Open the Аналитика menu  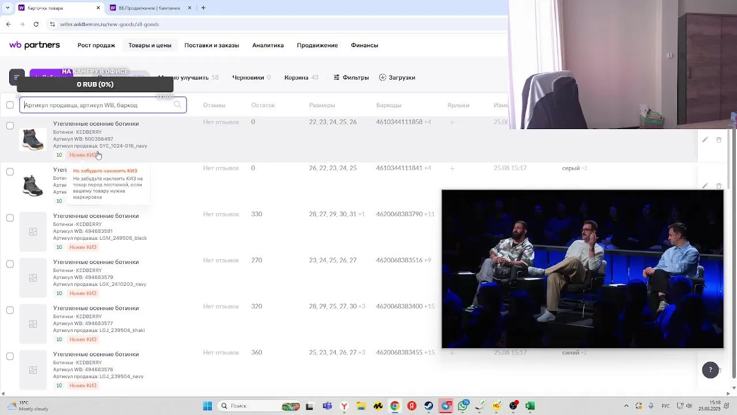268,45
